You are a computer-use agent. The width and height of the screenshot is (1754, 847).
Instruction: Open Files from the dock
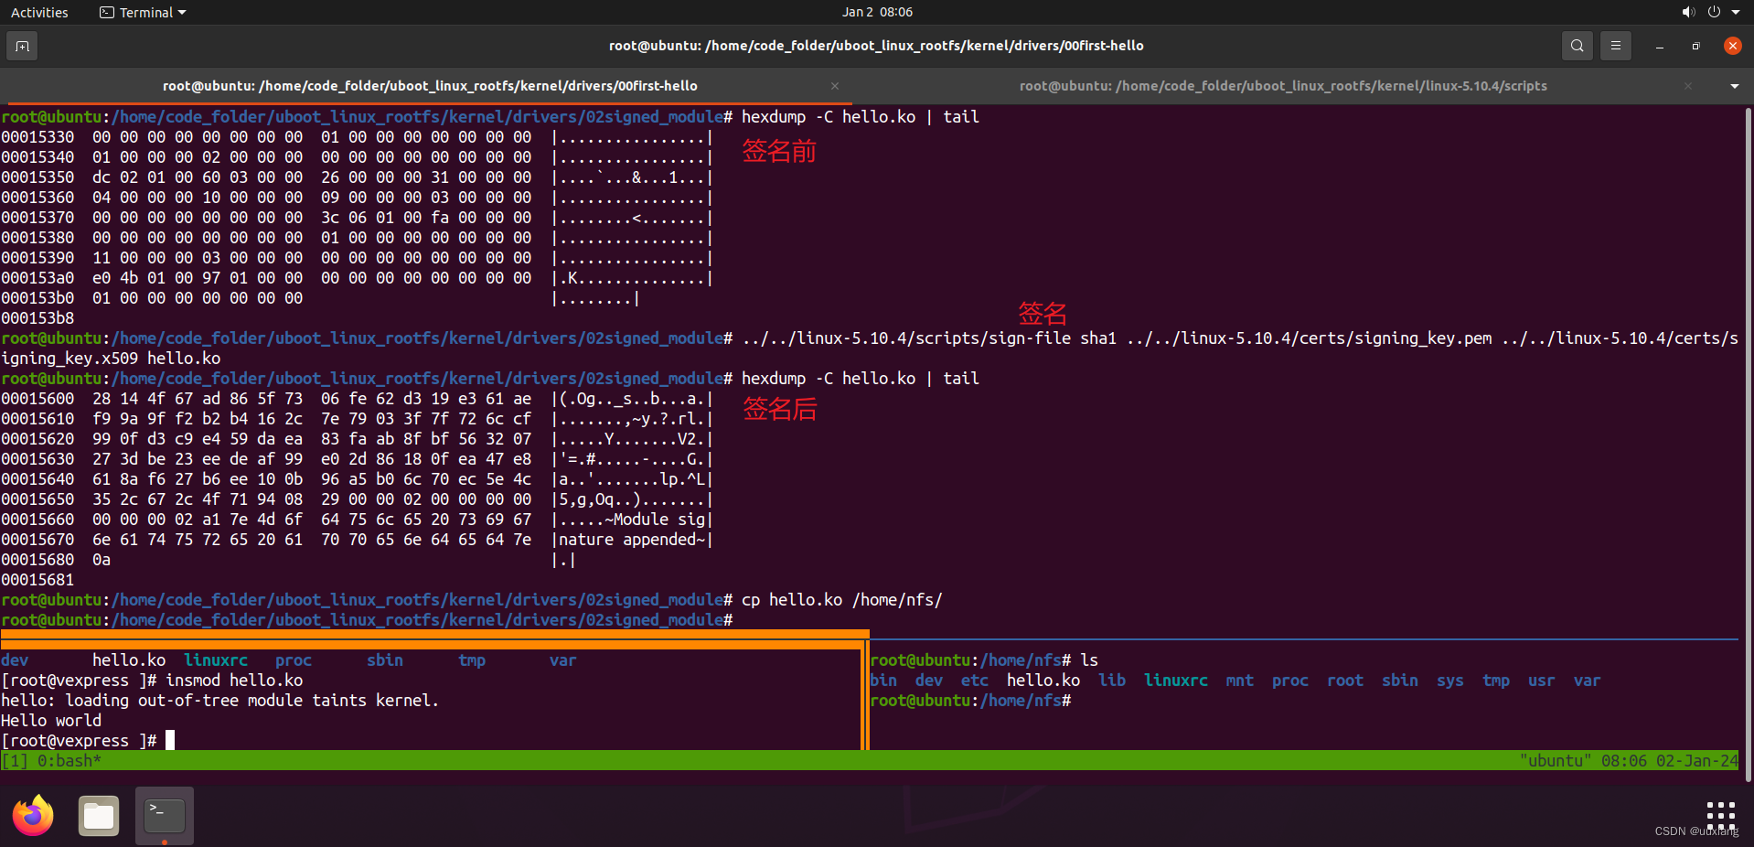point(99,815)
